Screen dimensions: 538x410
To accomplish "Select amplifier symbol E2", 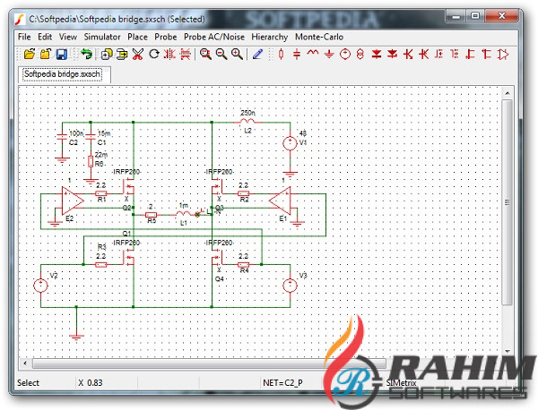I will [x=72, y=201].
